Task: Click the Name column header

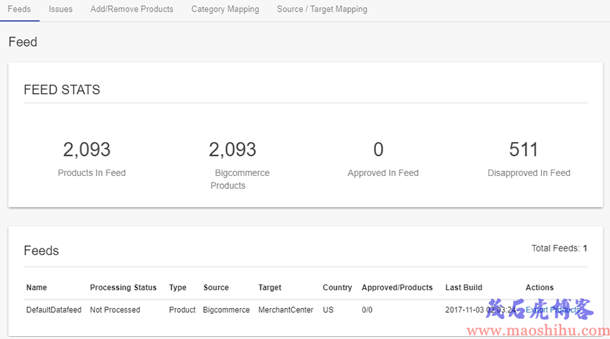Action: pos(37,287)
